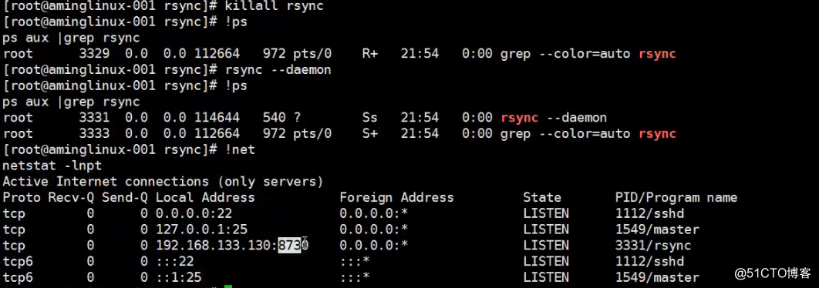
Task: Click the 'killall rsync' command text
Action: [x=275, y=6]
